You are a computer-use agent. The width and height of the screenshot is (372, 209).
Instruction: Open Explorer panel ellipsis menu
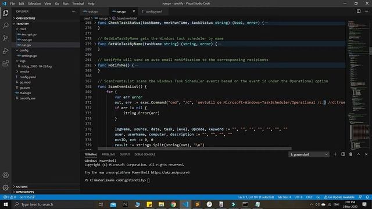(x=74, y=11)
